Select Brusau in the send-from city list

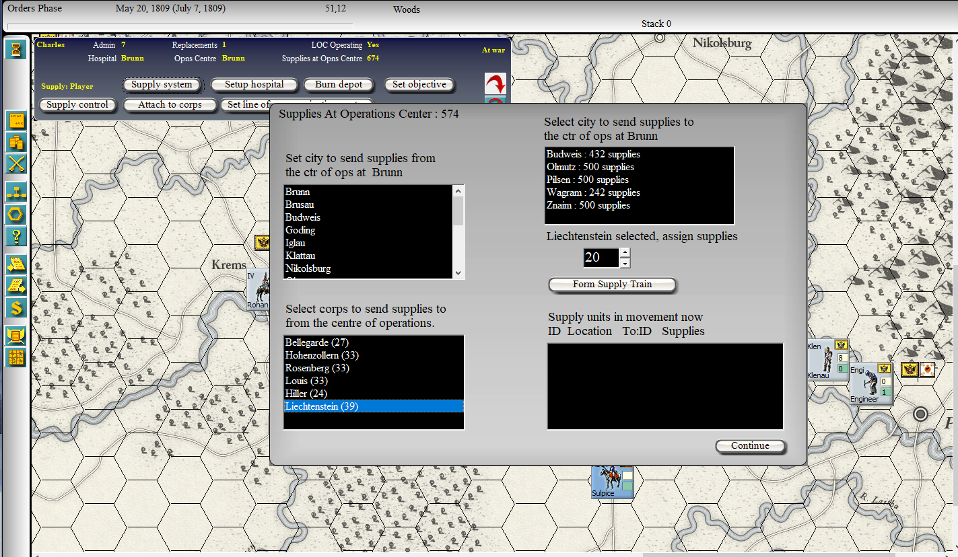pos(368,205)
